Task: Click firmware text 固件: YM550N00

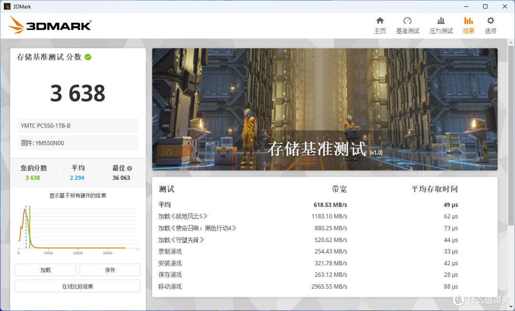Action: point(78,143)
